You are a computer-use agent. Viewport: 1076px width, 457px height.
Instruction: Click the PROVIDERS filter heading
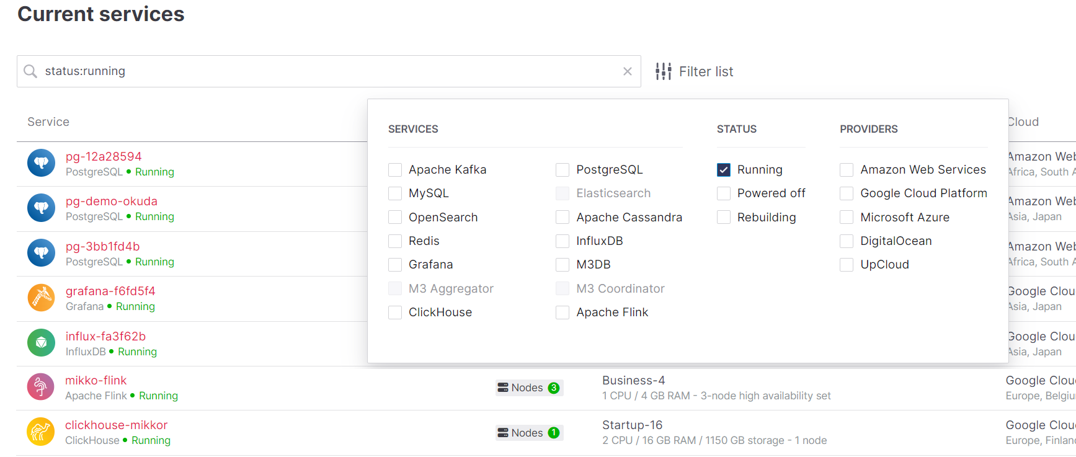[869, 129]
